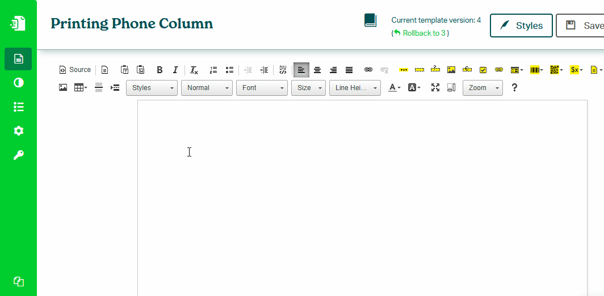Insert a numbered list
Screen dimensions: 604x296
pos(213,70)
